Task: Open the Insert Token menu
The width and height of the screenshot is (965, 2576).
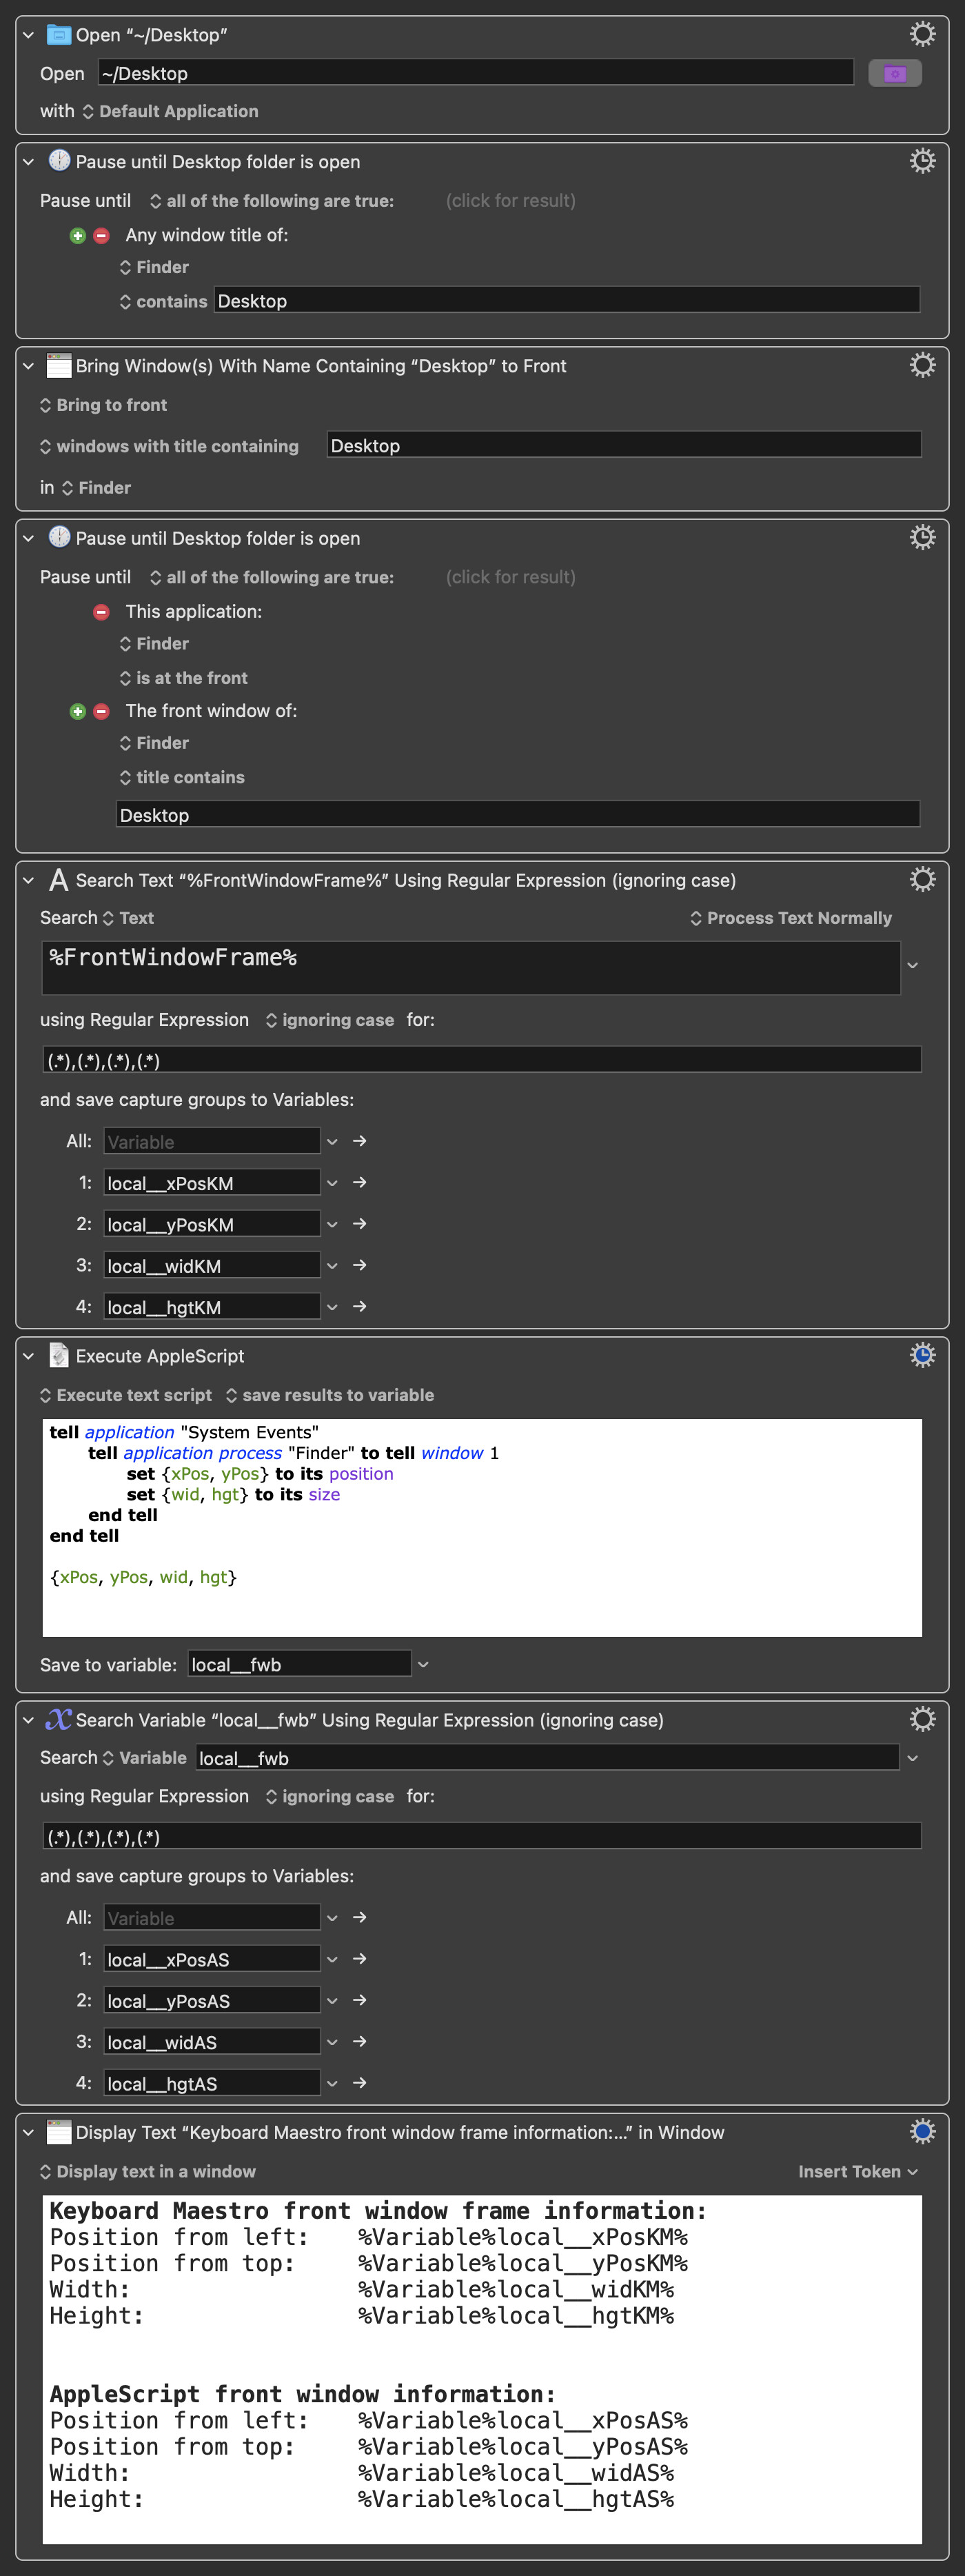Action: coord(857,2171)
